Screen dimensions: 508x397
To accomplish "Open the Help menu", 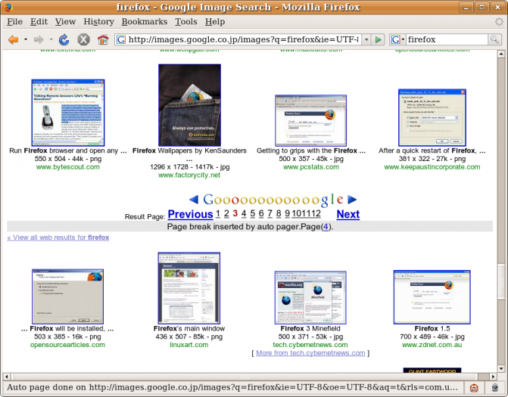I will (x=215, y=22).
